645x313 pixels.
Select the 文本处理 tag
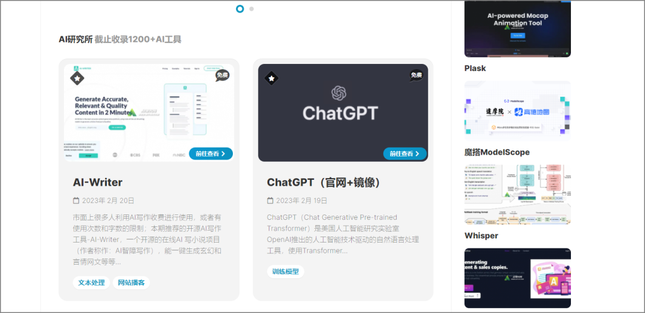click(91, 283)
